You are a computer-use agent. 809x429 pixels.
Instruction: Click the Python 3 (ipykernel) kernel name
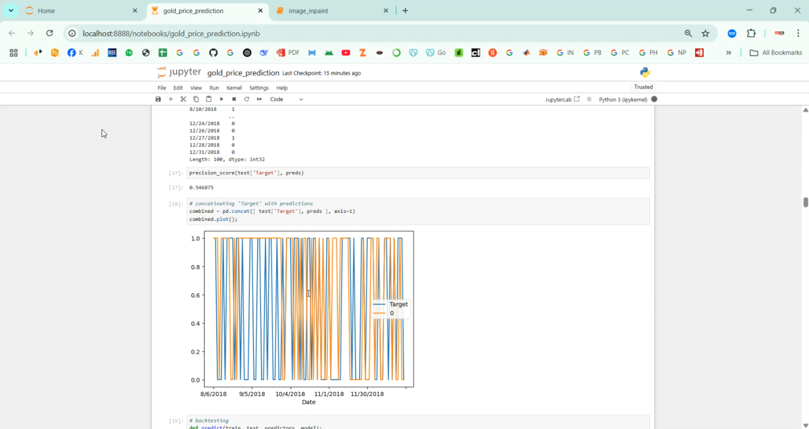click(x=622, y=100)
